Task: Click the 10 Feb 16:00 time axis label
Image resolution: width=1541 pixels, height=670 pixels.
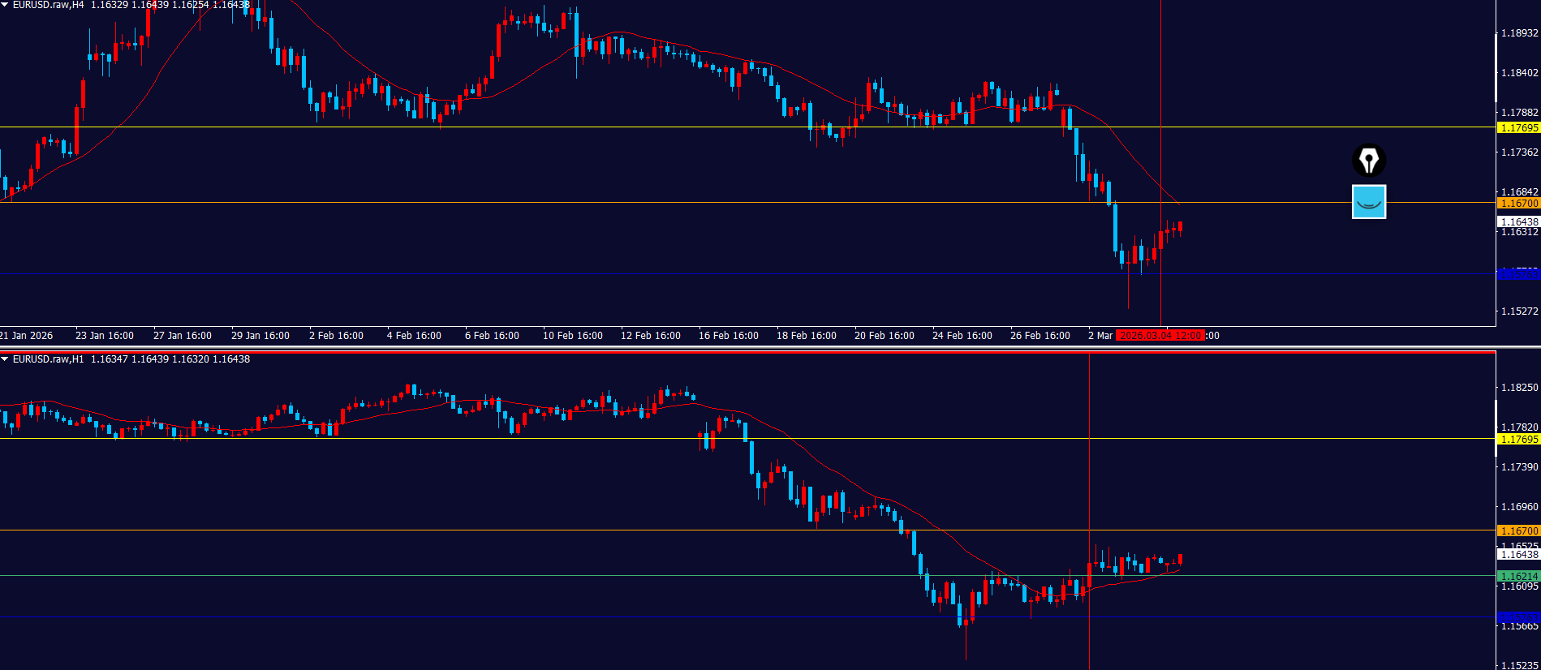Action: pos(572,336)
